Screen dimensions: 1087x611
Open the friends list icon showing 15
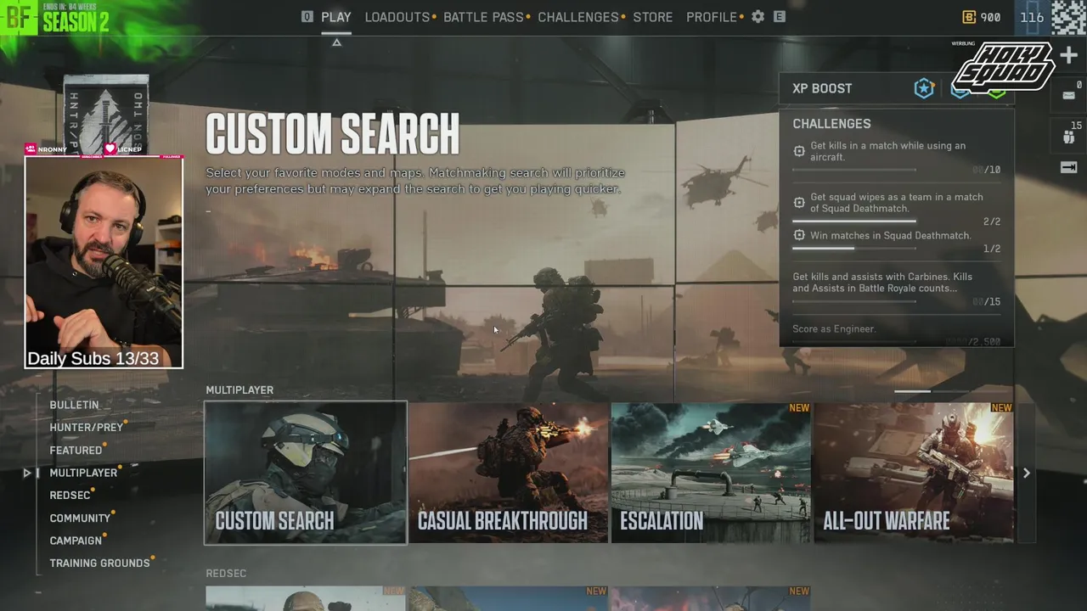[x=1069, y=136]
